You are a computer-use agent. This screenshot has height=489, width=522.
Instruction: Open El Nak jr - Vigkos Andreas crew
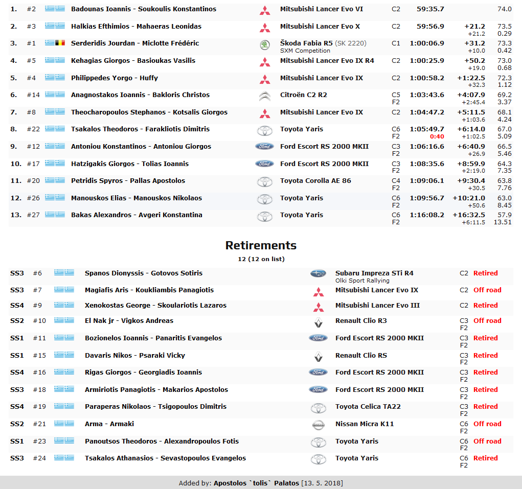pyautogui.click(x=129, y=321)
